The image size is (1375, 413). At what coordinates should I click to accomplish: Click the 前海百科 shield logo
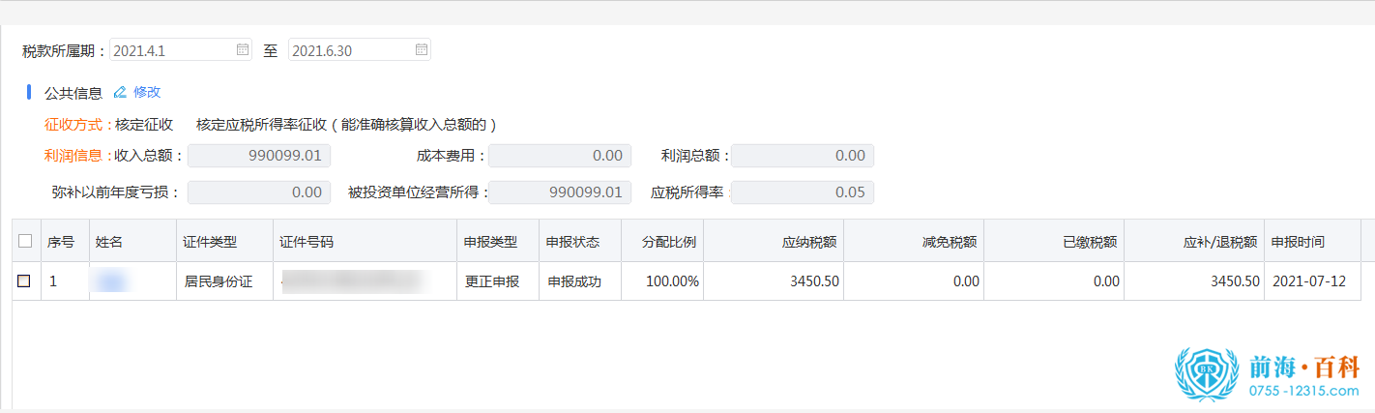tap(1206, 374)
